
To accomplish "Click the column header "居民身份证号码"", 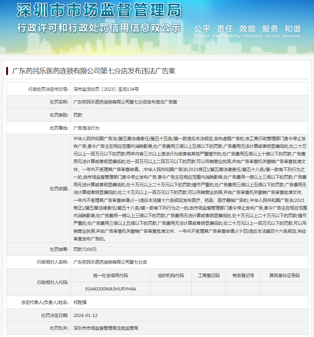I will point(284,276).
